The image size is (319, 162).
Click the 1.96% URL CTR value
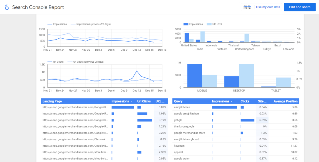point(162,114)
